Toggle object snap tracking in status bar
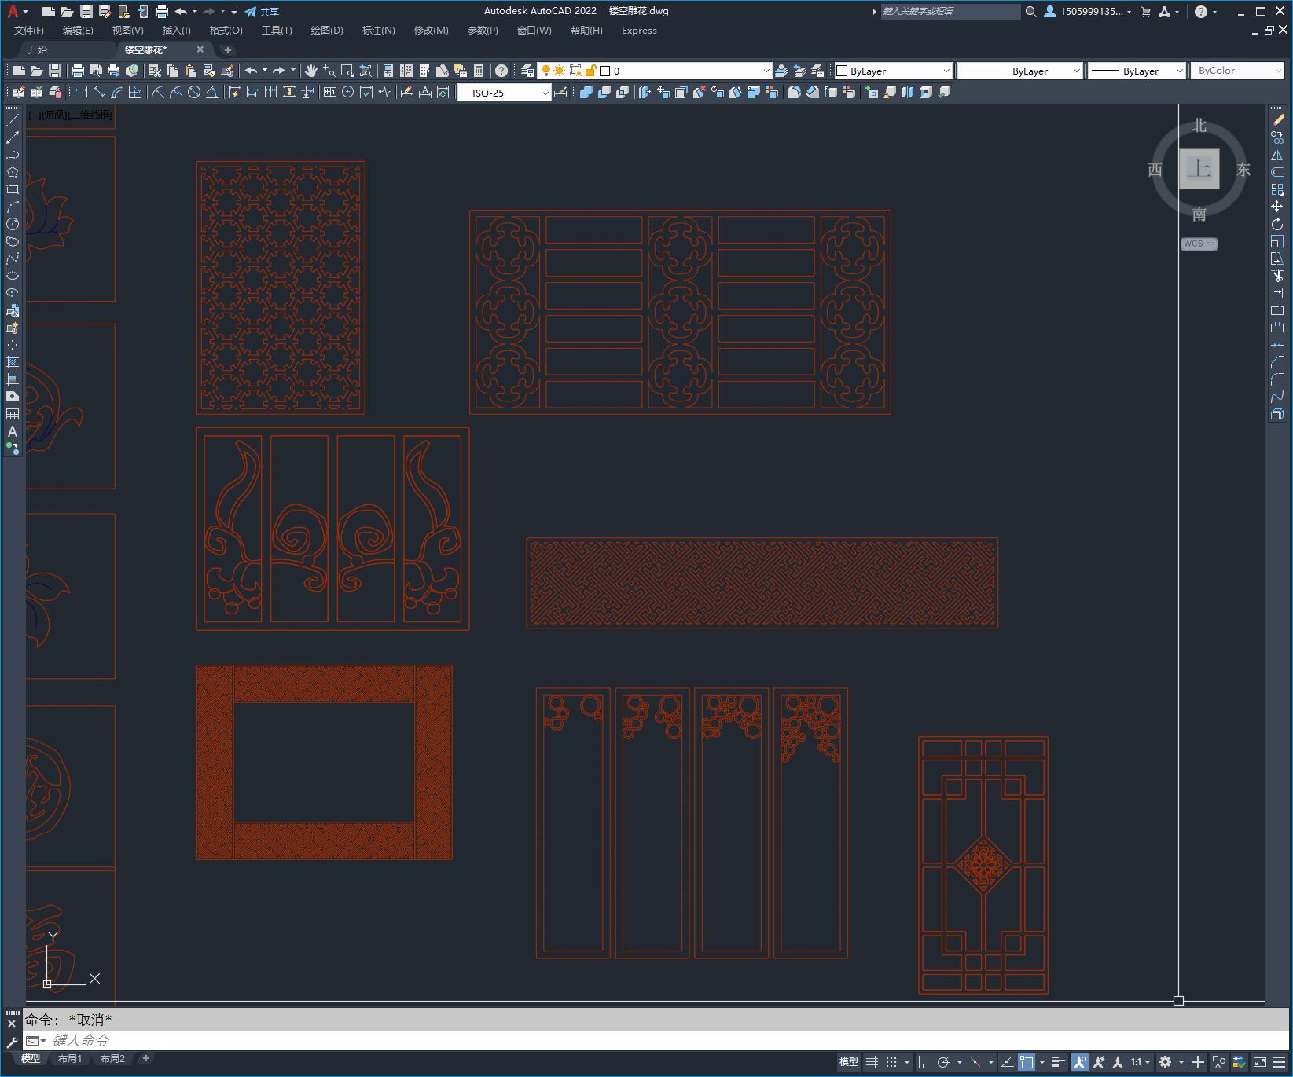The width and height of the screenshot is (1293, 1077). [1007, 1062]
